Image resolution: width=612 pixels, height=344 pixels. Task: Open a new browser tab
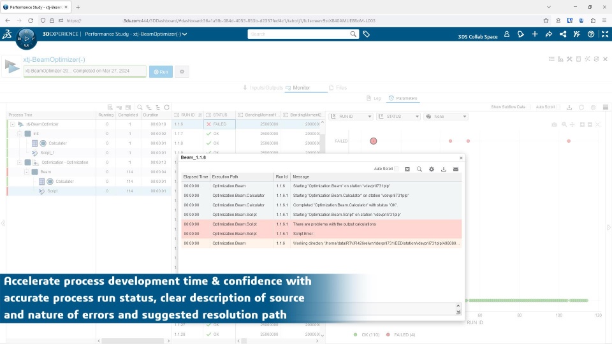pyautogui.click(x=78, y=7)
